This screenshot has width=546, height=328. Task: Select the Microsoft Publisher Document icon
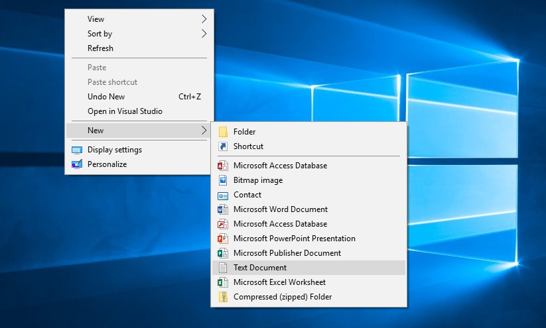223,253
